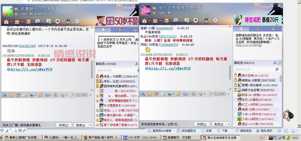Start a group video in the 寂寞聊天 window
This screenshot has width=301, height=141.
coord(58,21)
